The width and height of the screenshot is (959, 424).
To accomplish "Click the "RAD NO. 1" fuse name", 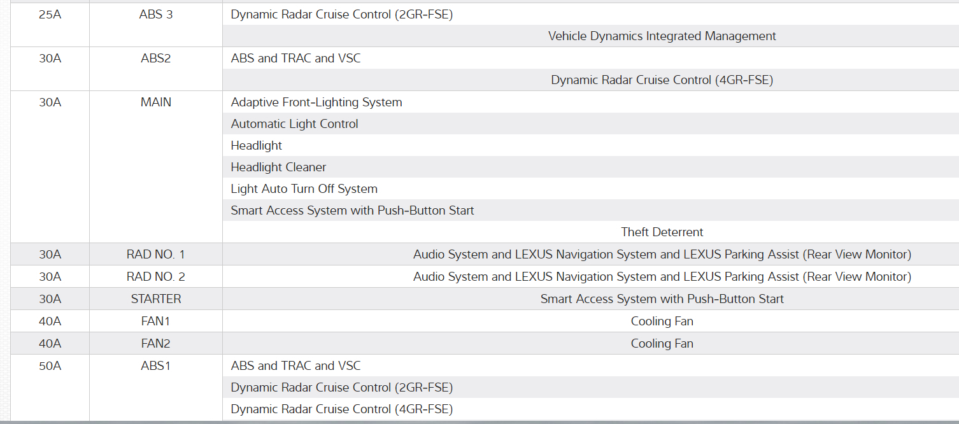I will click(x=156, y=255).
